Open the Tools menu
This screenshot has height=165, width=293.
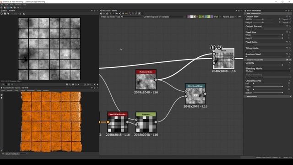tap(11, 5)
